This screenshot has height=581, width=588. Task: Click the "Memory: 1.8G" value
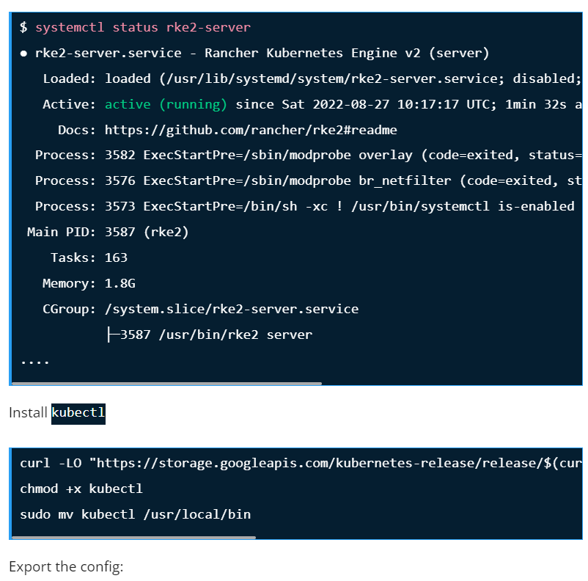pos(120,283)
